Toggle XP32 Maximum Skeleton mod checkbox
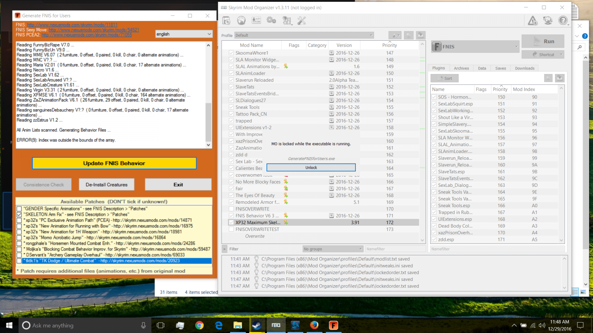The height and width of the screenshot is (333, 593). click(231, 222)
